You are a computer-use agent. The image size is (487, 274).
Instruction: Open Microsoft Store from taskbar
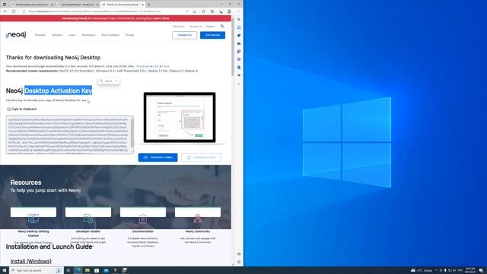pos(97,270)
